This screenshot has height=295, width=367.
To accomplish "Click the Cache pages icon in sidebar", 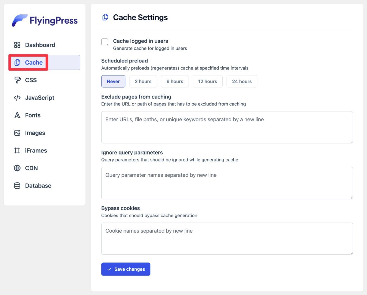I will [17, 62].
